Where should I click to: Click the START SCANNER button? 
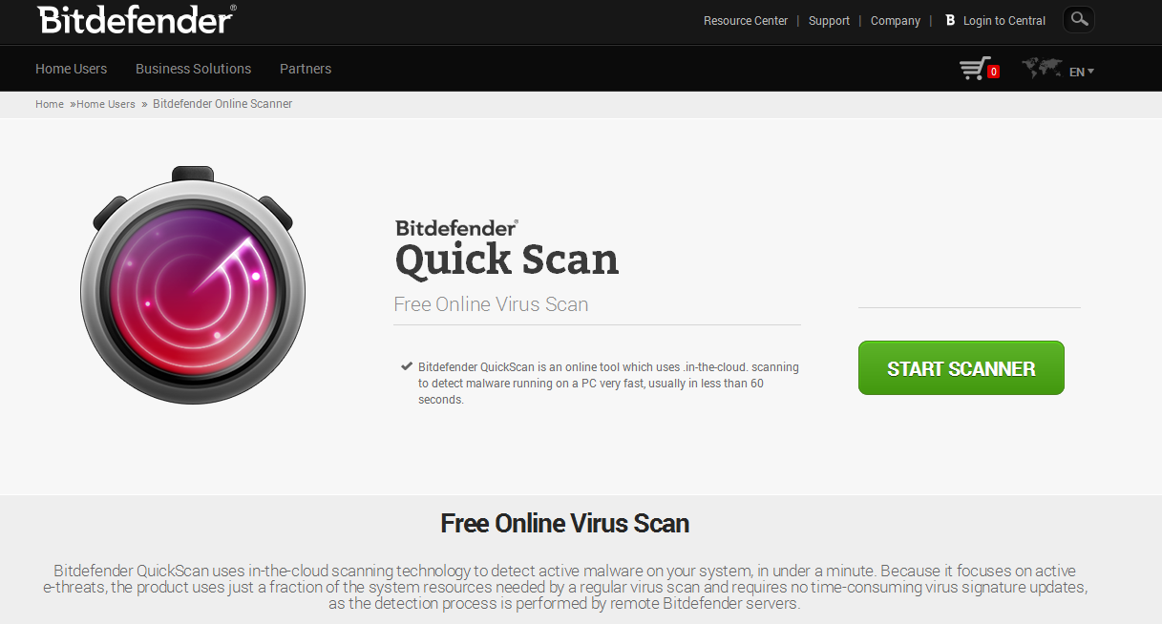tap(961, 368)
